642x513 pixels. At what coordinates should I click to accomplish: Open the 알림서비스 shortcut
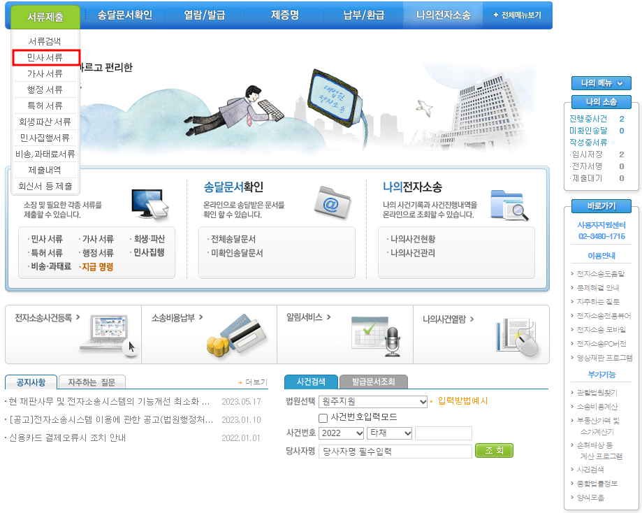pyautogui.click(x=308, y=317)
